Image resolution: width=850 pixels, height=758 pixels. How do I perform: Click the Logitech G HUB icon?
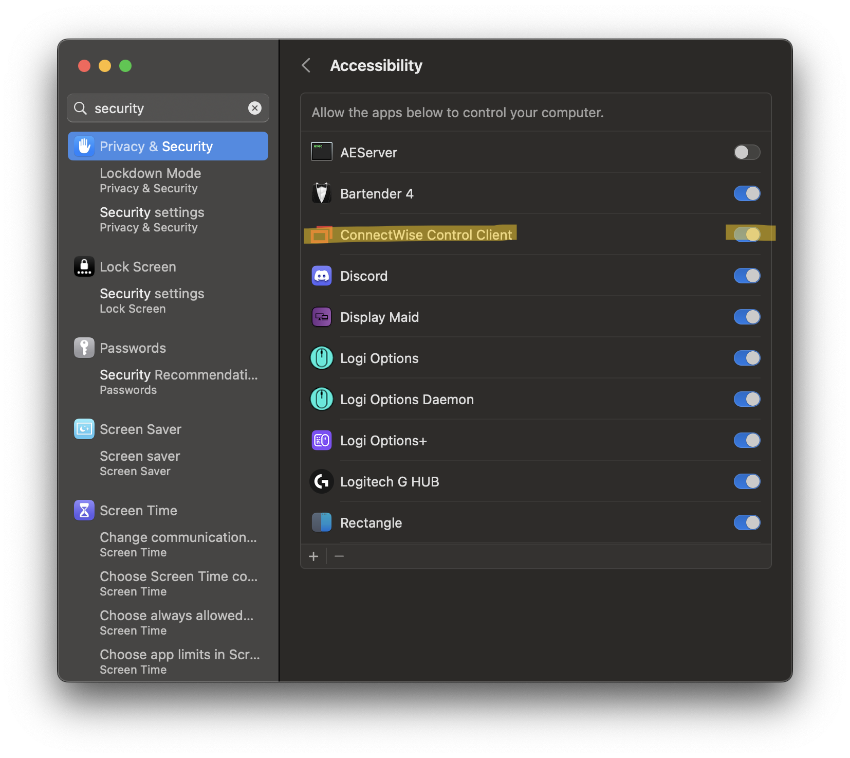click(x=322, y=481)
